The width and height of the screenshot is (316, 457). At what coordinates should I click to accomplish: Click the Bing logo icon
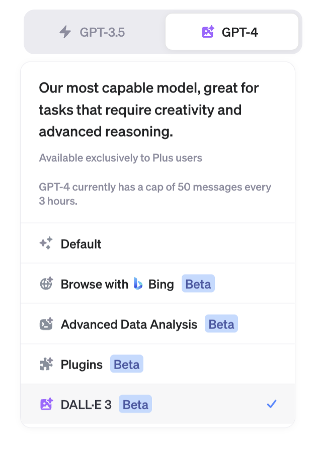pyautogui.click(x=138, y=284)
